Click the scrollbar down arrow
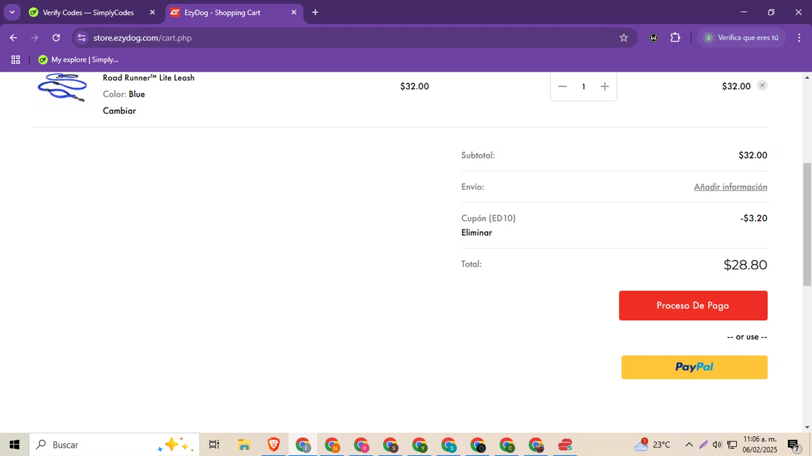 (807, 427)
